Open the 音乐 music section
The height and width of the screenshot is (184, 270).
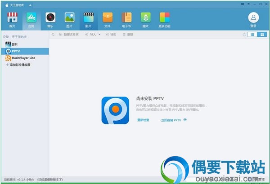[50, 20]
